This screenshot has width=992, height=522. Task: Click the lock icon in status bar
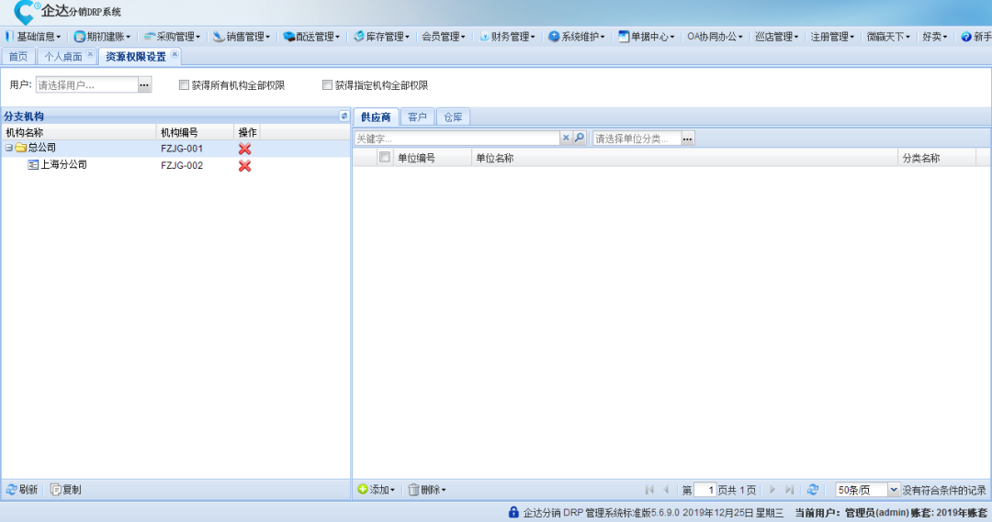point(513,513)
